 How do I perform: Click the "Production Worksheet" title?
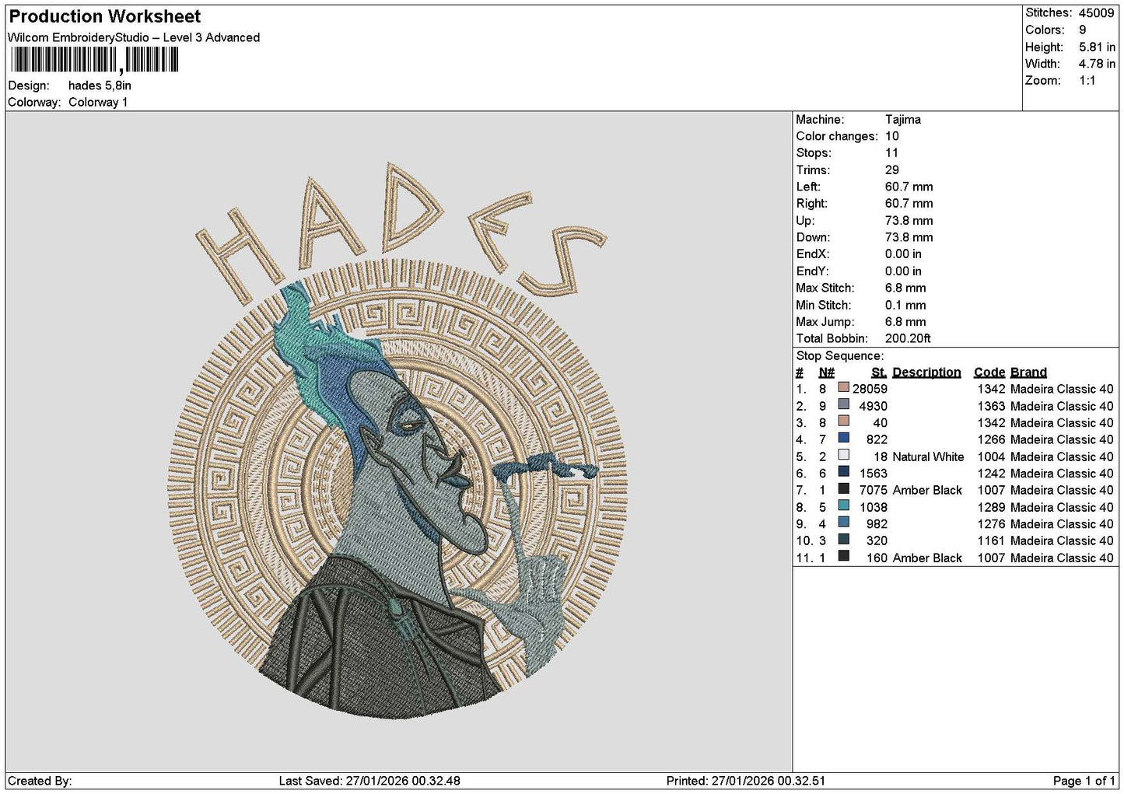point(104,16)
